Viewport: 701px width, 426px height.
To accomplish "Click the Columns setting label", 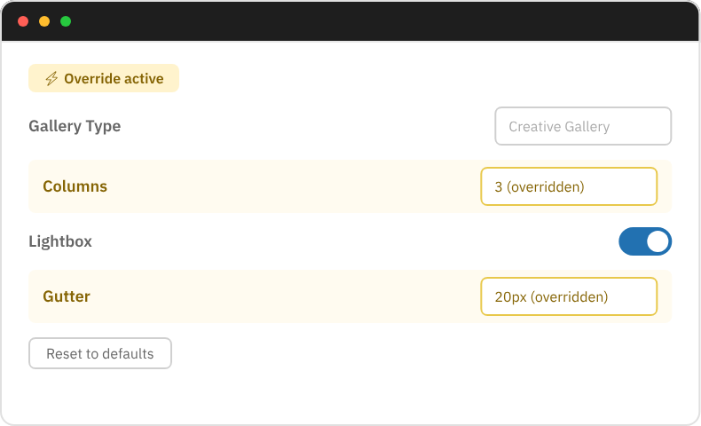I will point(75,186).
